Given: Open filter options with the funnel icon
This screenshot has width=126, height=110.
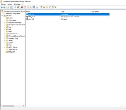Looking at the screenshot, I should click(50, 7).
